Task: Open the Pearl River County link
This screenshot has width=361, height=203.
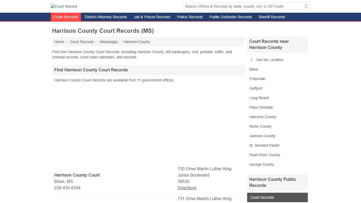Action: coord(265,155)
